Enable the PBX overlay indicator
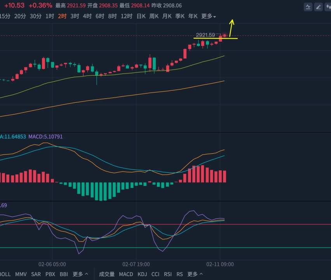 tap(50, 274)
